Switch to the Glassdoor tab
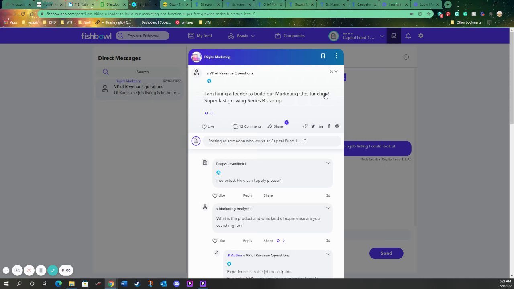 (x=112, y=4)
